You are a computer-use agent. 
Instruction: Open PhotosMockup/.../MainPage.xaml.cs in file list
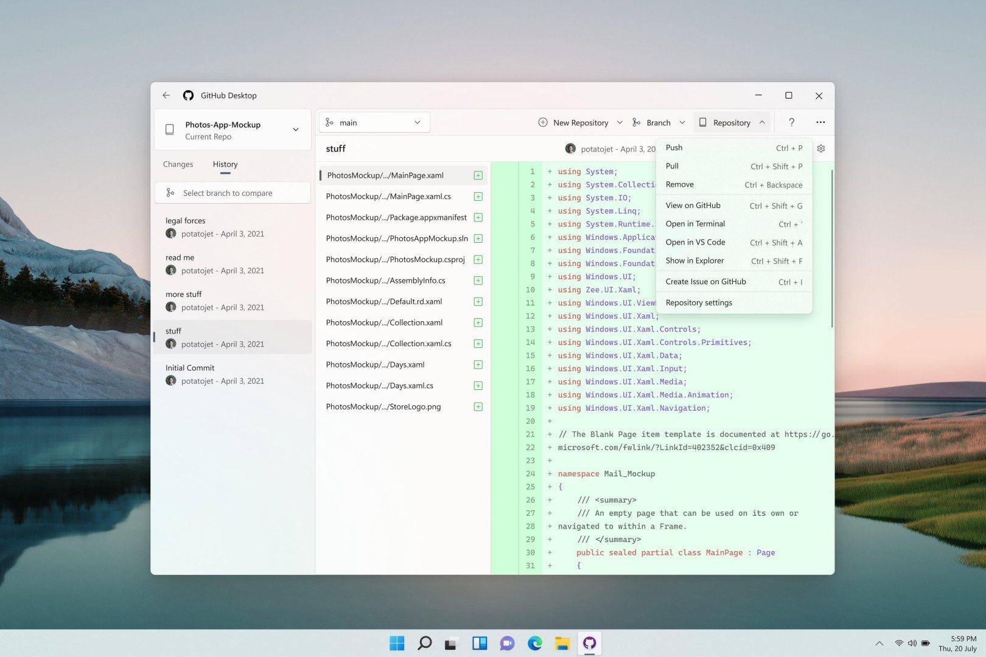click(x=403, y=196)
